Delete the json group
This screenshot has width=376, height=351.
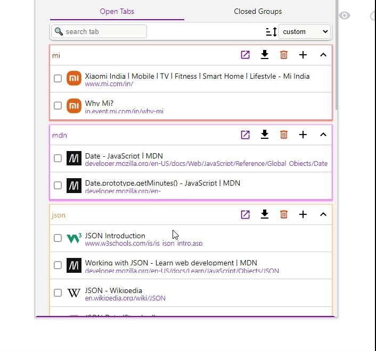[284, 214]
